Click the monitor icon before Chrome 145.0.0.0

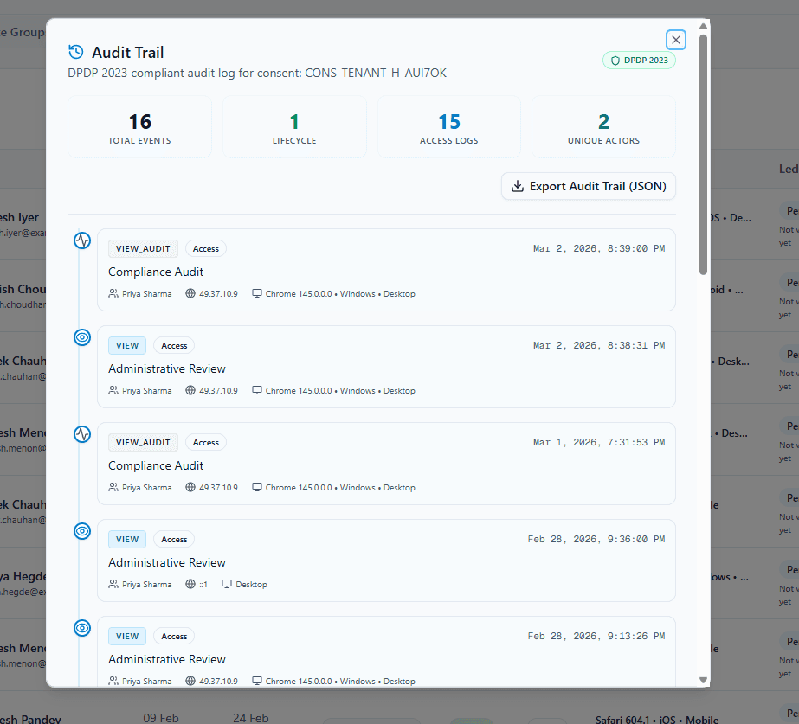(x=257, y=293)
